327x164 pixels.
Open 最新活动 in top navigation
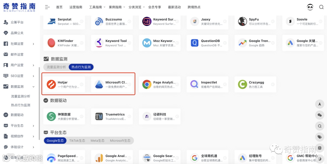[174, 7]
